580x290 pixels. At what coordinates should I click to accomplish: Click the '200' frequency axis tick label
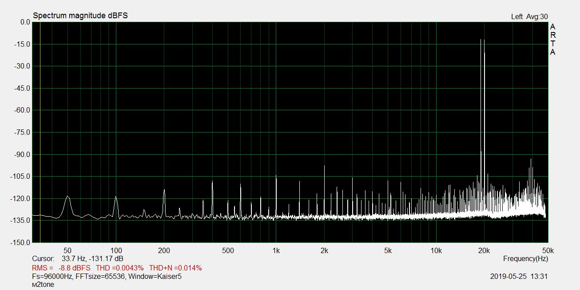tap(164, 251)
